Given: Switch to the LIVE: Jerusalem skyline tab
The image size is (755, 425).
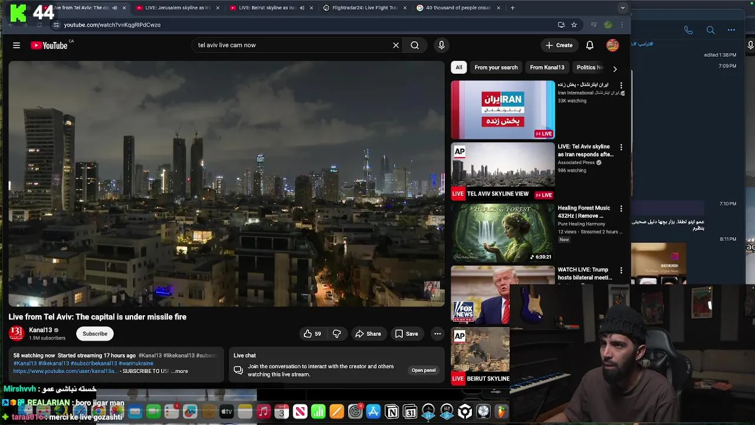Looking at the screenshot, I should coord(178,8).
